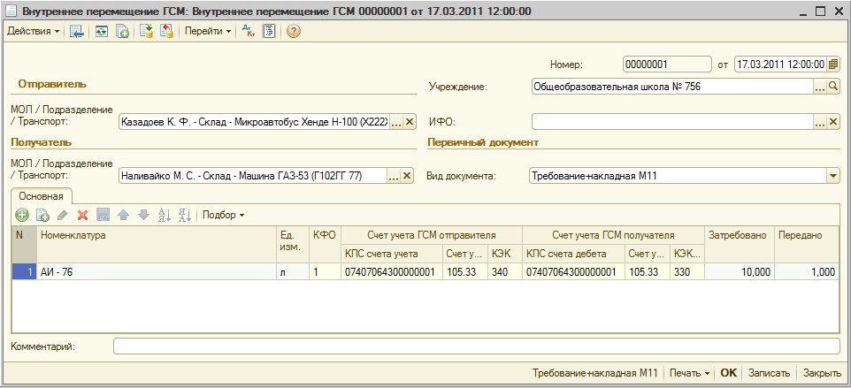
Task: Open calendar picker next to date field
Action: pyautogui.click(x=833, y=65)
